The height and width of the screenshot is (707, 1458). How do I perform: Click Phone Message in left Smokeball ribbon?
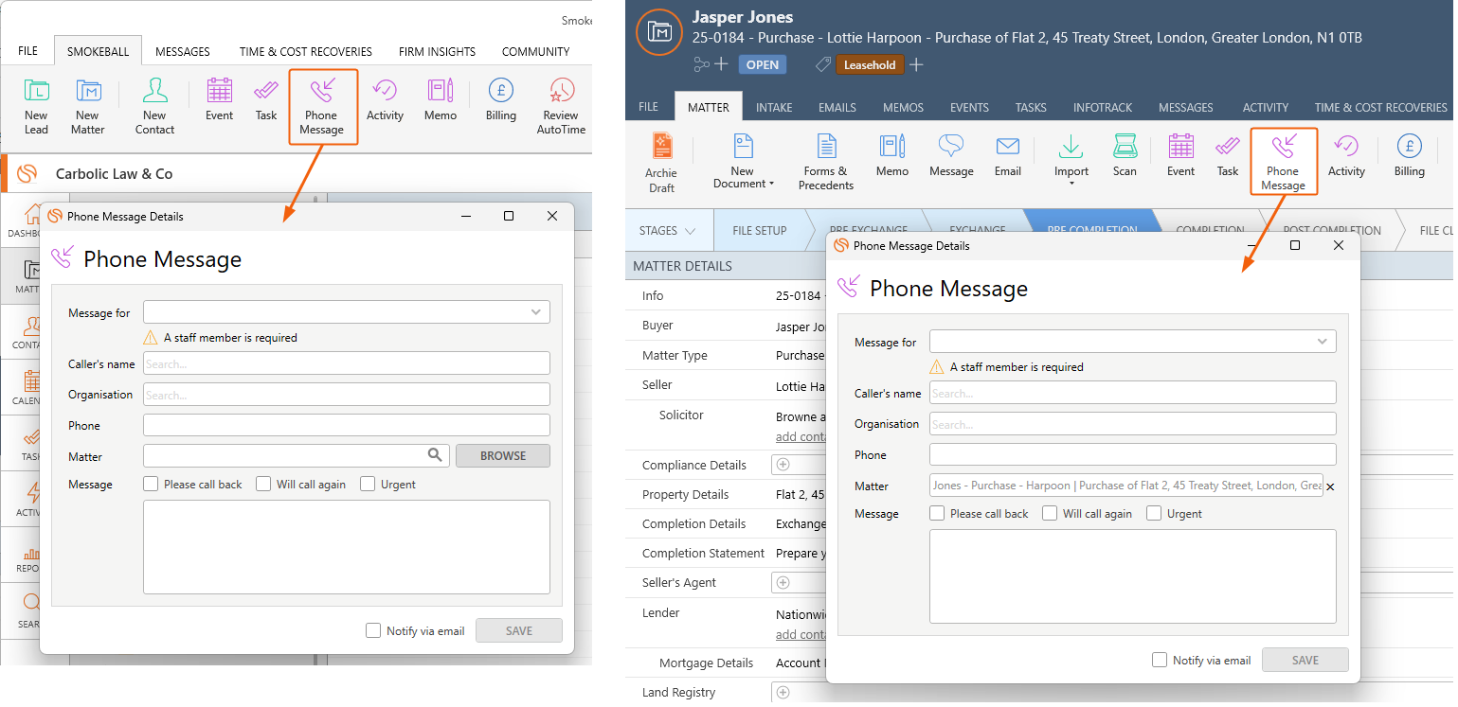[x=322, y=106]
